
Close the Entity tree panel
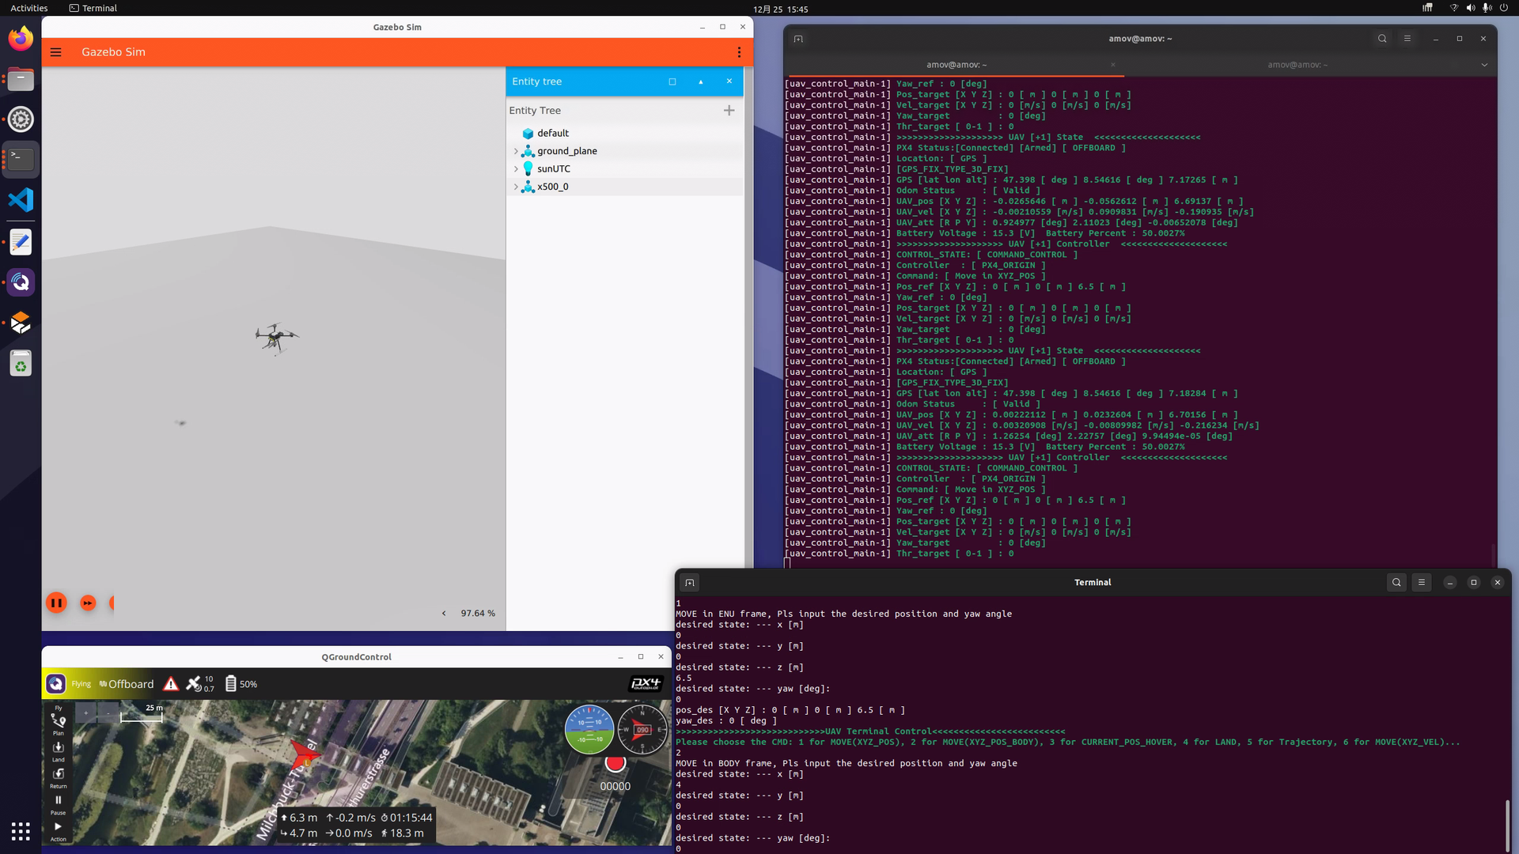tap(729, 81)
